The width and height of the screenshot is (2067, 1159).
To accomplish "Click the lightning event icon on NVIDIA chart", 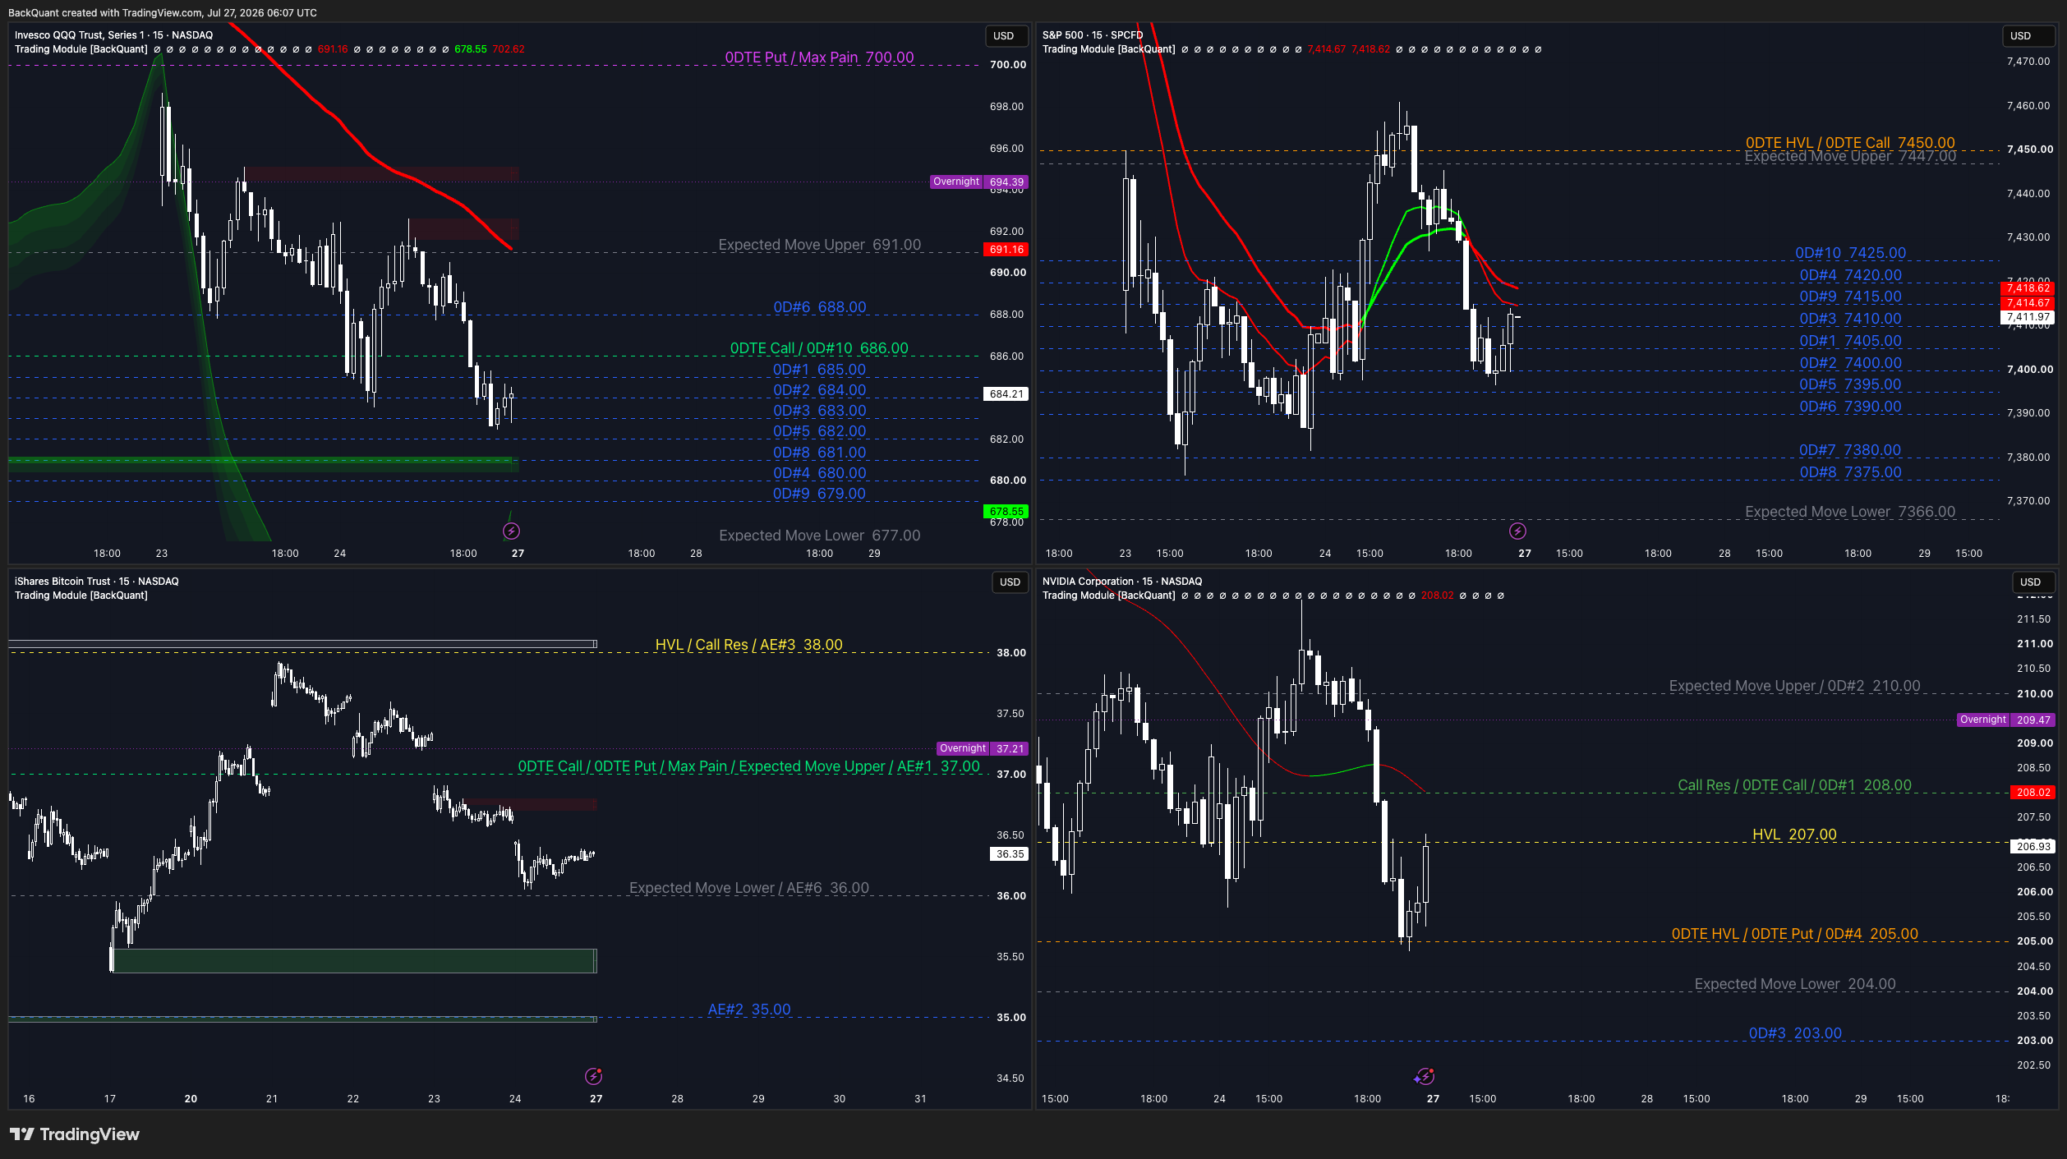I will (1425, 1076).
